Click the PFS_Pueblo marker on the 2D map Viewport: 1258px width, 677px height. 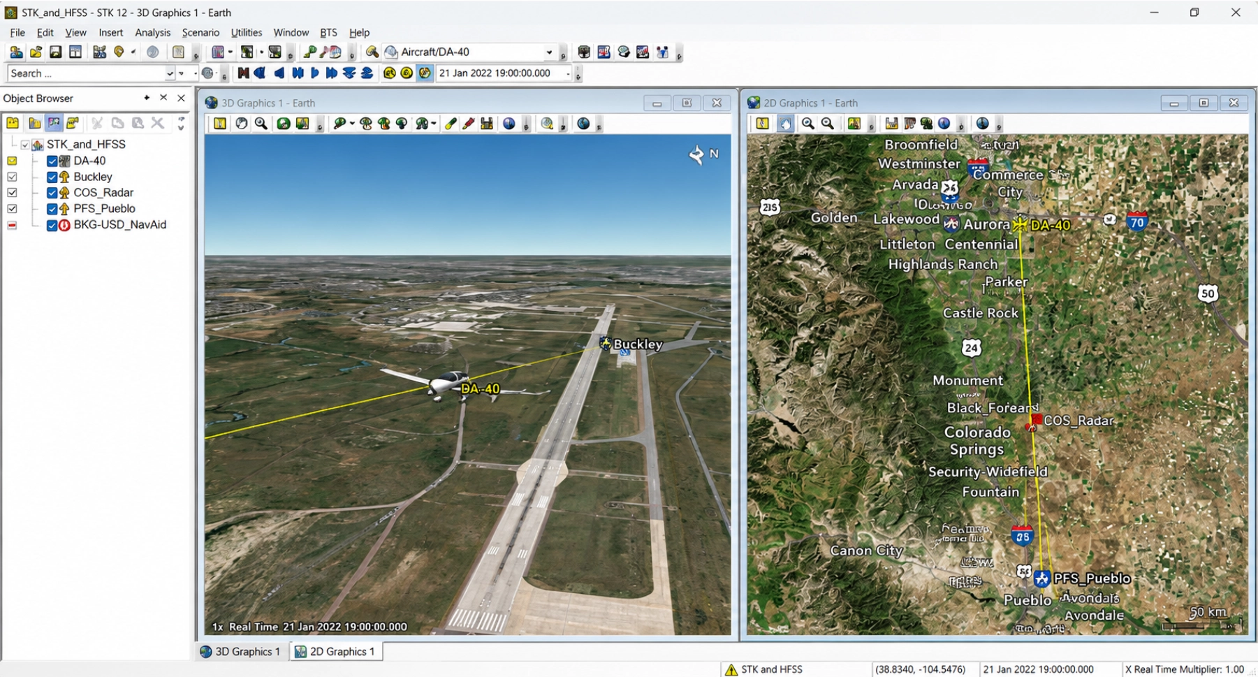pos(1041,578)
